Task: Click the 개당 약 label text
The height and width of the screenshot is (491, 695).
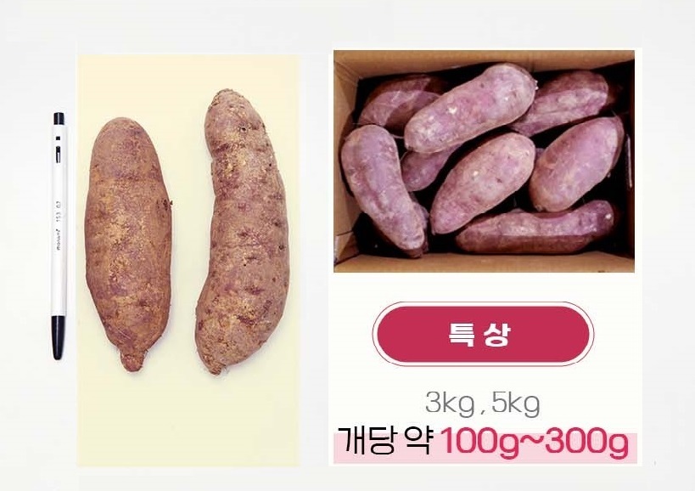Action: click(384, 441)
